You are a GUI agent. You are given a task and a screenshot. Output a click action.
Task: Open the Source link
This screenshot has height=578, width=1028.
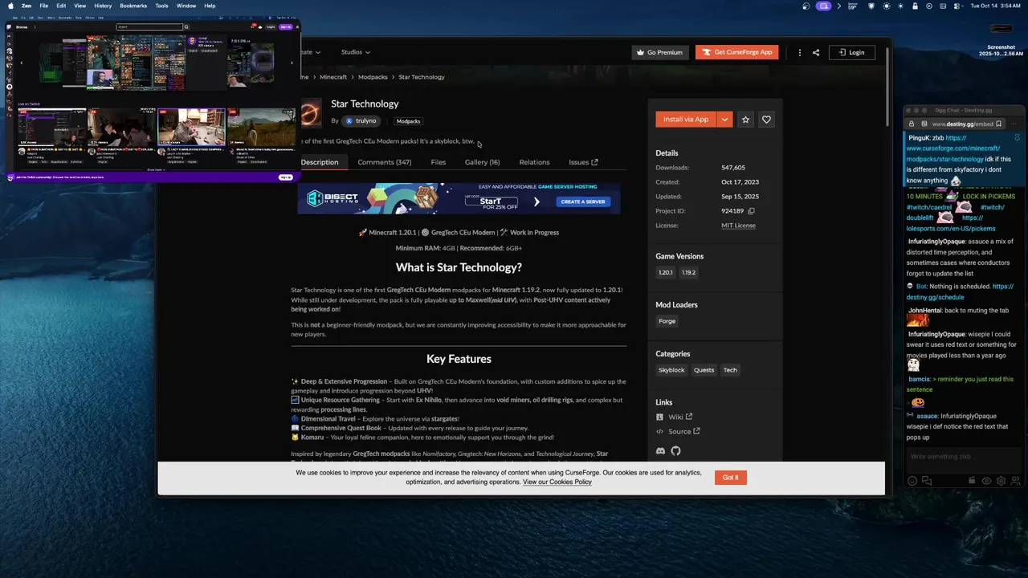pyautogui.click(x=683, y=431)
